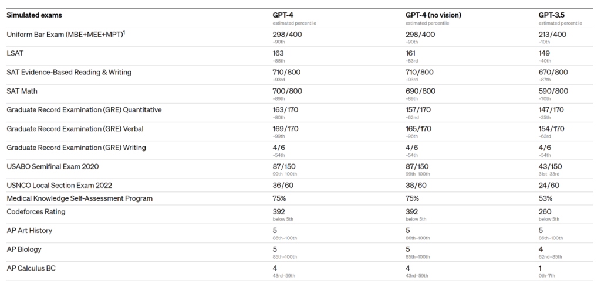This screenshot has height=291, width=601.
Task: Click USABO Semifinal Exam 2020 label
Action: (x=52, y=166)
